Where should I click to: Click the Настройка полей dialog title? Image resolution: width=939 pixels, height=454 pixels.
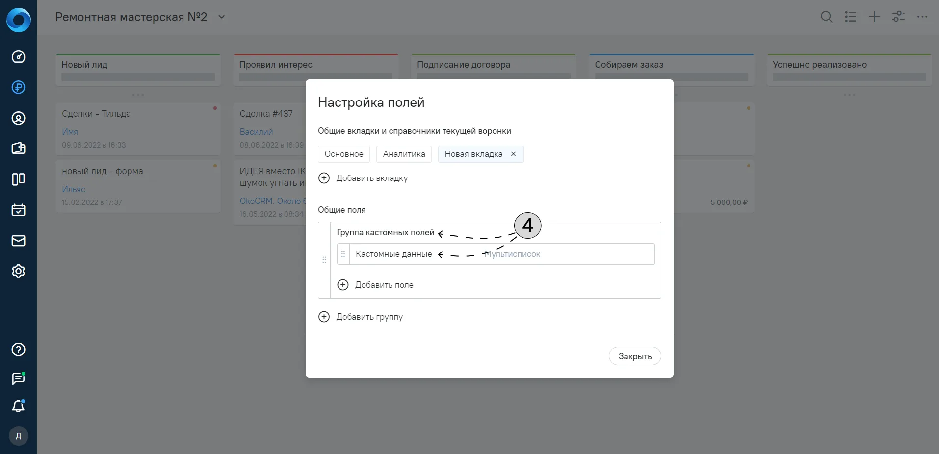[371, 102]
